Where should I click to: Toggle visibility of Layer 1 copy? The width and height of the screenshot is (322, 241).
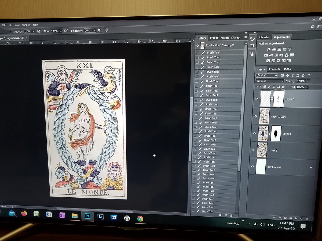256,116
